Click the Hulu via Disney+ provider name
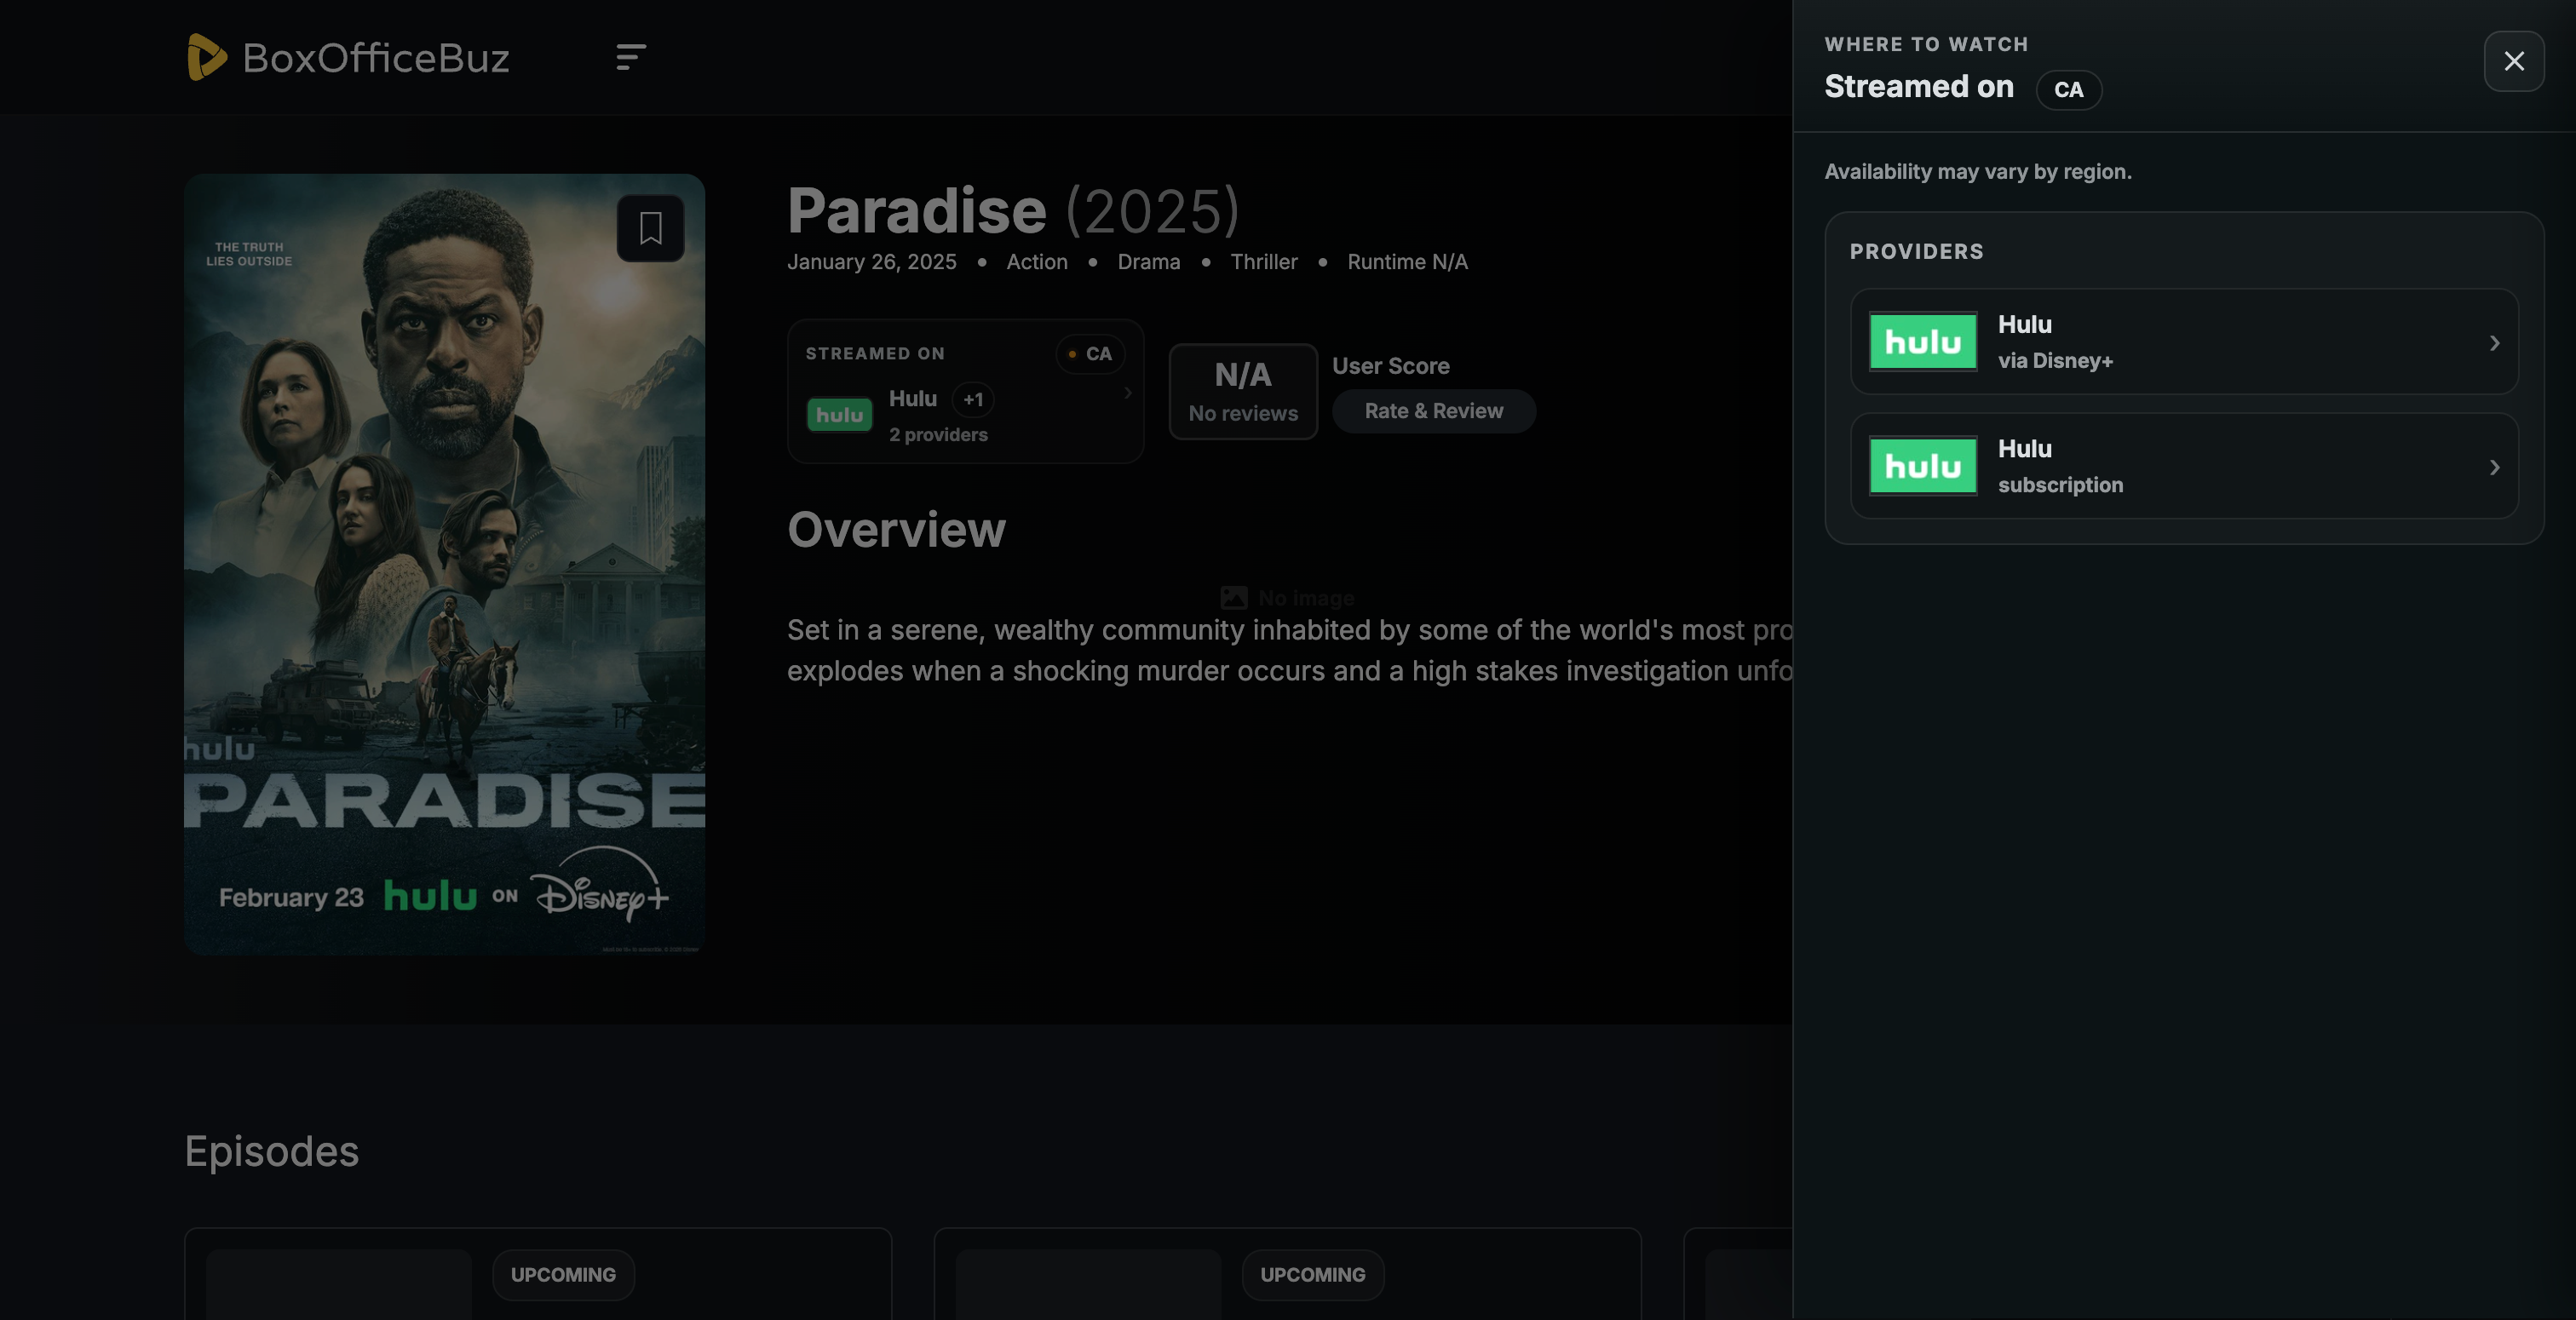Image resolution: width=2576 pixels, height=1320 pixels. (2025, 325)
